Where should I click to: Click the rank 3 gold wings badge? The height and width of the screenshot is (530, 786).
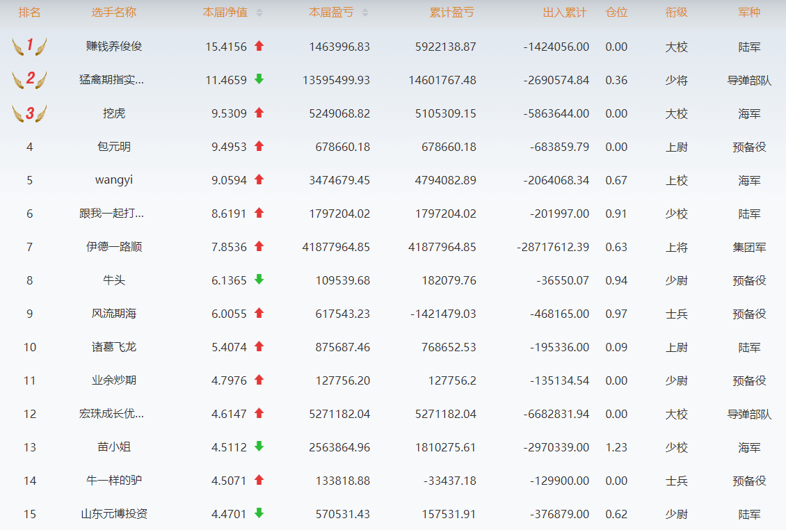tap(30, 113)
